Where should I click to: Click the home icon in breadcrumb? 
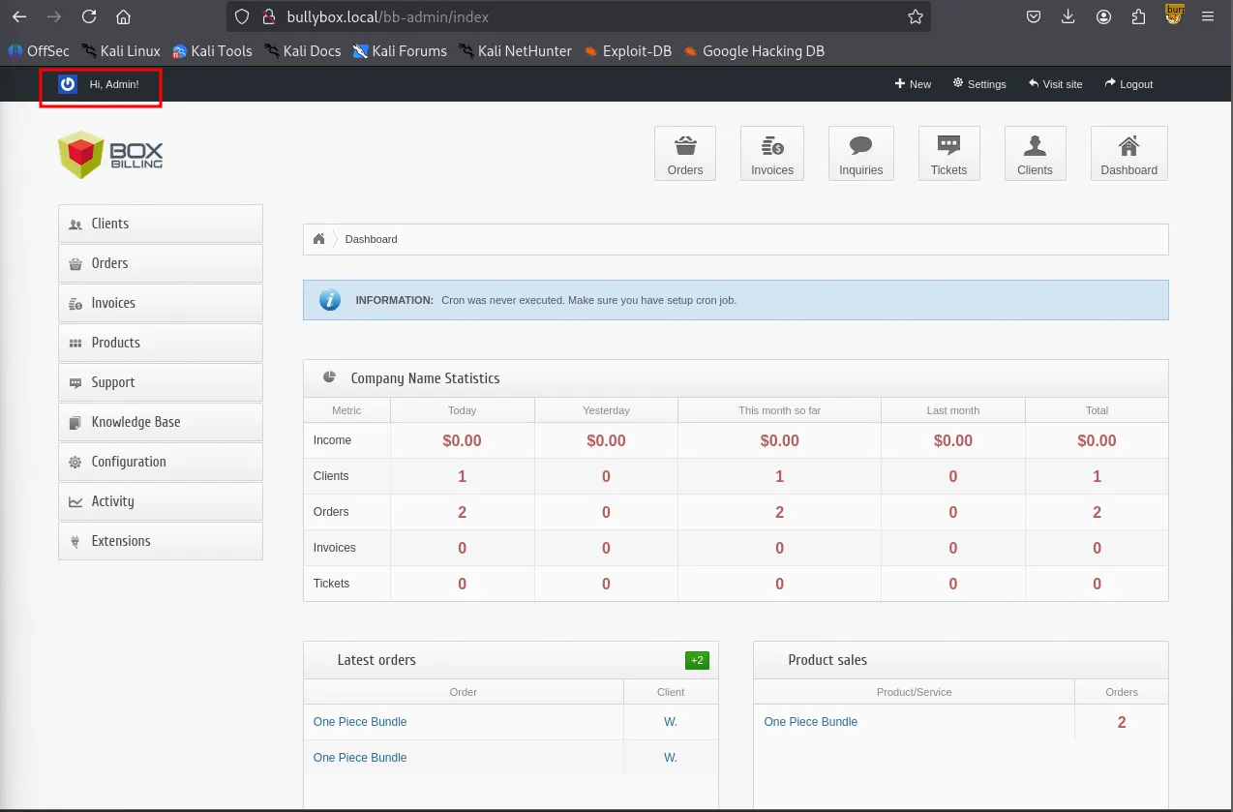(x=318, y=239)
